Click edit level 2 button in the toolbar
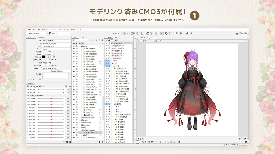This screenshot has width=275, height=154. tap(124, 33)
